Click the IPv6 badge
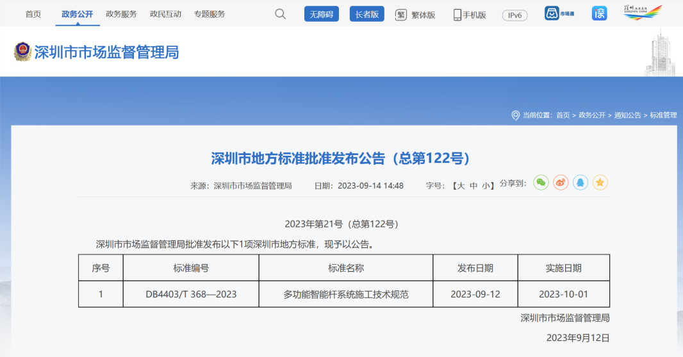The image size is (683, 357). (x=514, y=15)
